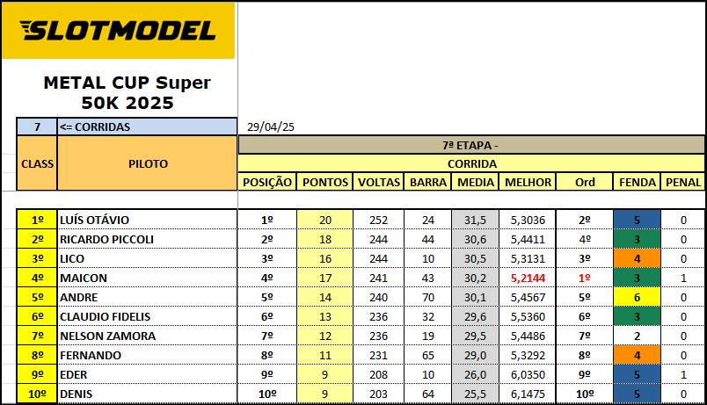Click the PILOTO column header
The width and height of the screenshot is (707, 405).
click(x=148, y=163)
